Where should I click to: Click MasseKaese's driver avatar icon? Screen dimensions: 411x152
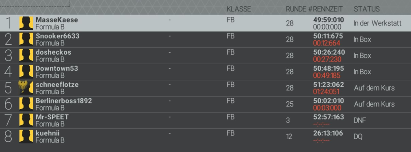26,23
